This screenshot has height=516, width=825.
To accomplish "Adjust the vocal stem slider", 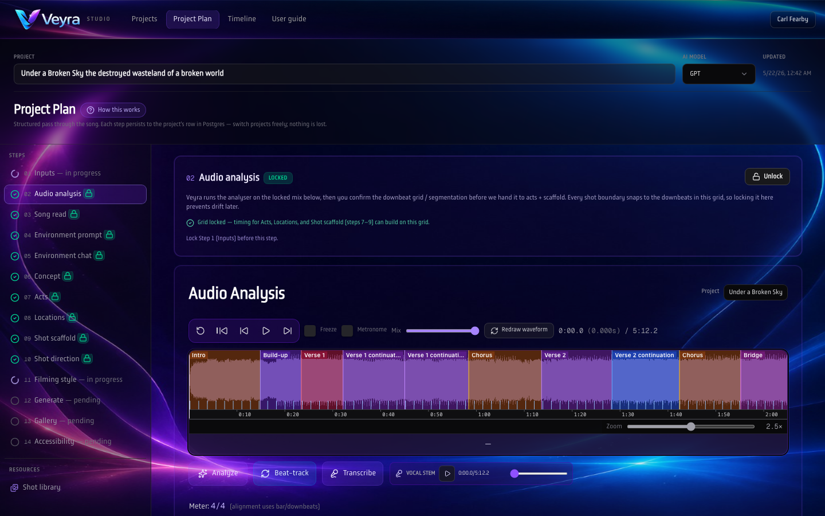I will click(539, 474).
